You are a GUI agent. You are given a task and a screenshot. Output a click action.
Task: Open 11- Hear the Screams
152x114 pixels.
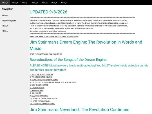click(x=40, y=101)
